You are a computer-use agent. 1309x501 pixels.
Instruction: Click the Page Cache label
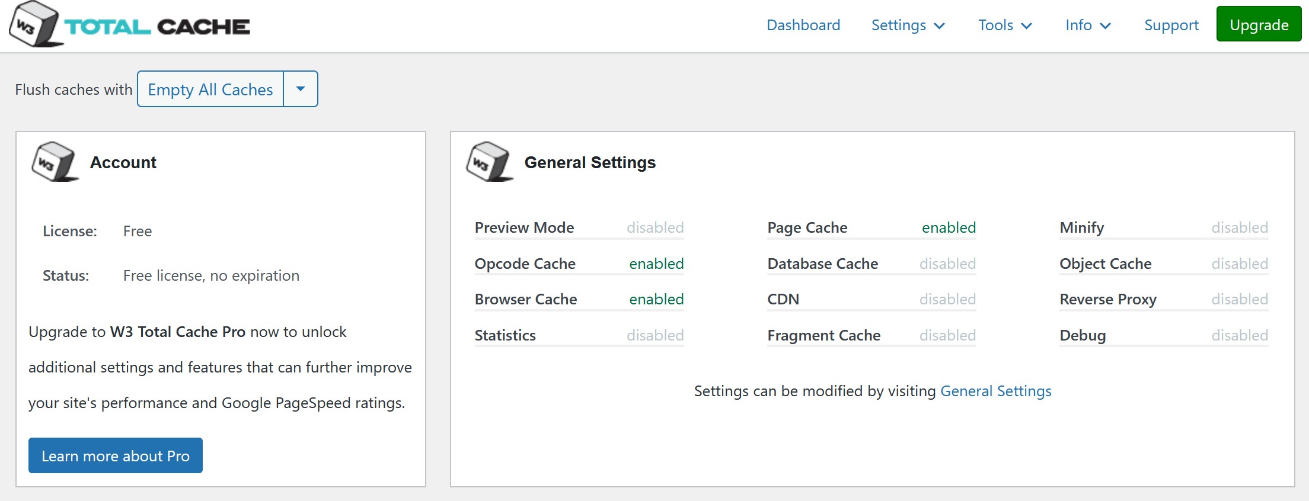tap(807, 227)
